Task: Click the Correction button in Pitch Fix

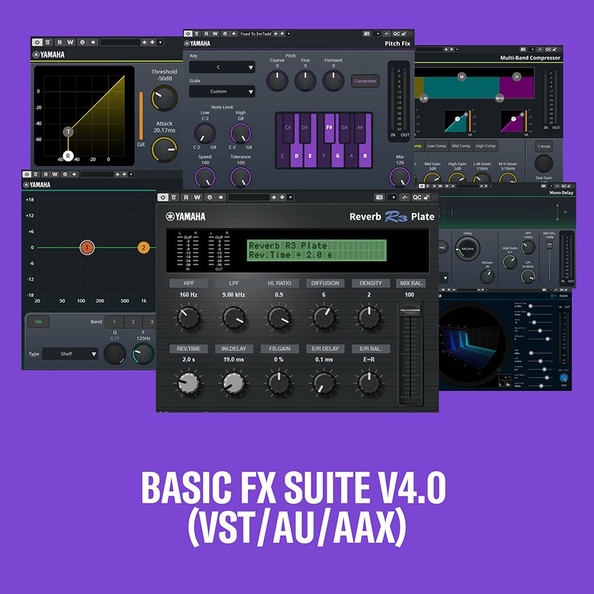Action: click(365, 81)
